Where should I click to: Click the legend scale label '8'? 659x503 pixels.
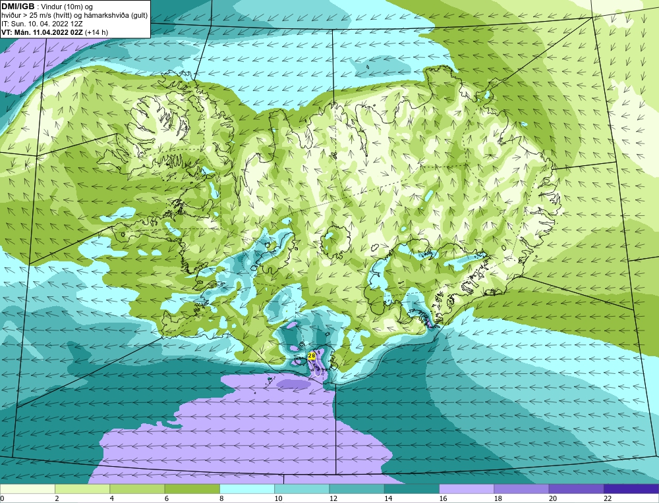[x=221, y=498]
